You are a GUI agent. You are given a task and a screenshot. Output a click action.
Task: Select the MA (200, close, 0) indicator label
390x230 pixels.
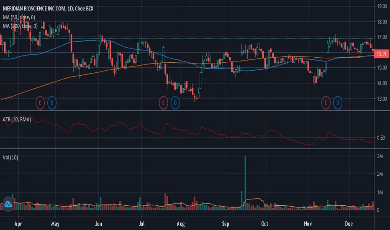pyautogui.click(x=20, y=26)
